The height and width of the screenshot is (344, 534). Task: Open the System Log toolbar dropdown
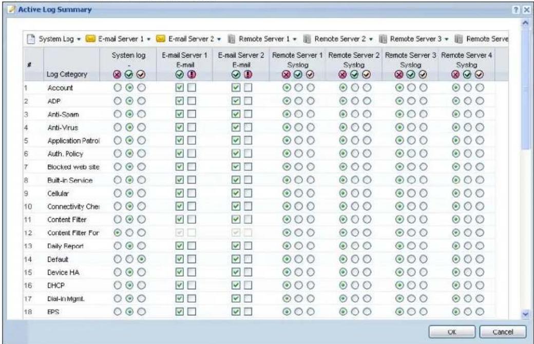(79, 39)
